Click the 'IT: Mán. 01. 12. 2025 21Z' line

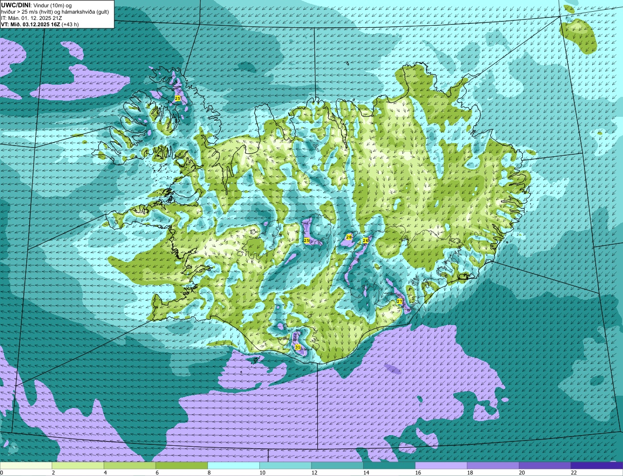(31, 18)
